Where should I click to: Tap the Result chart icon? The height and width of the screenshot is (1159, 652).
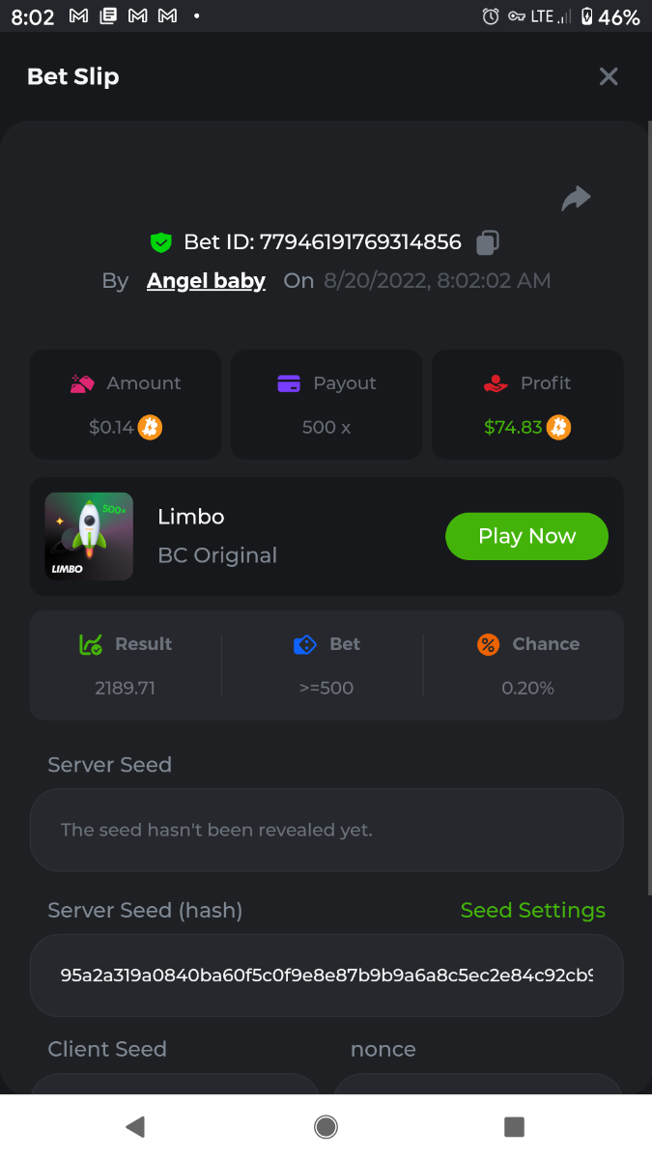[91, 644]
